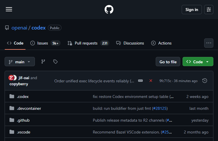Click the .devcontainer folder icon

tap(12, 108)
